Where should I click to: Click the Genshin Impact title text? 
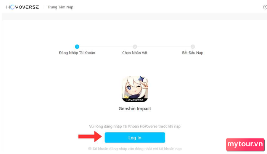click(x=135, y=109)
